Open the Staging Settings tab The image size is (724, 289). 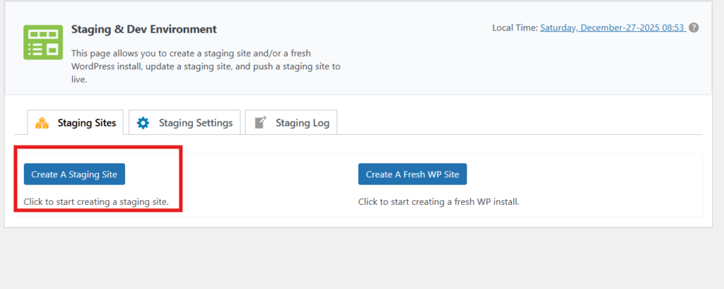(195, 123)
